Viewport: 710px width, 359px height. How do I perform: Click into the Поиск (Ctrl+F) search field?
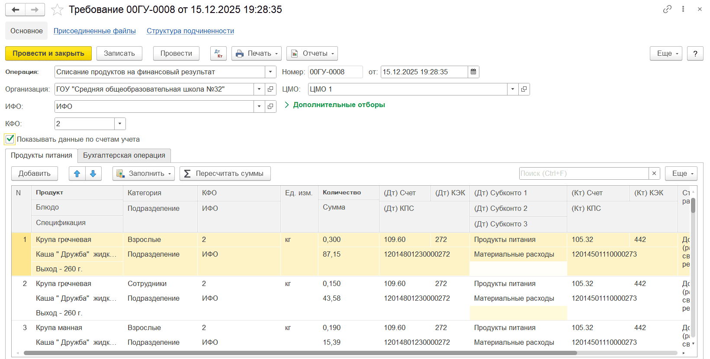(x=583, y=174)
